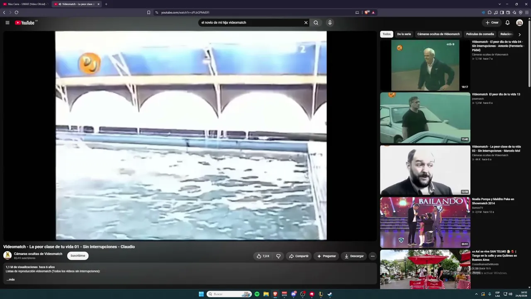Open thumbnail for El peor día de tu vida 04
The height and width of the screenshot is (299, 531).
coord(425,65)
